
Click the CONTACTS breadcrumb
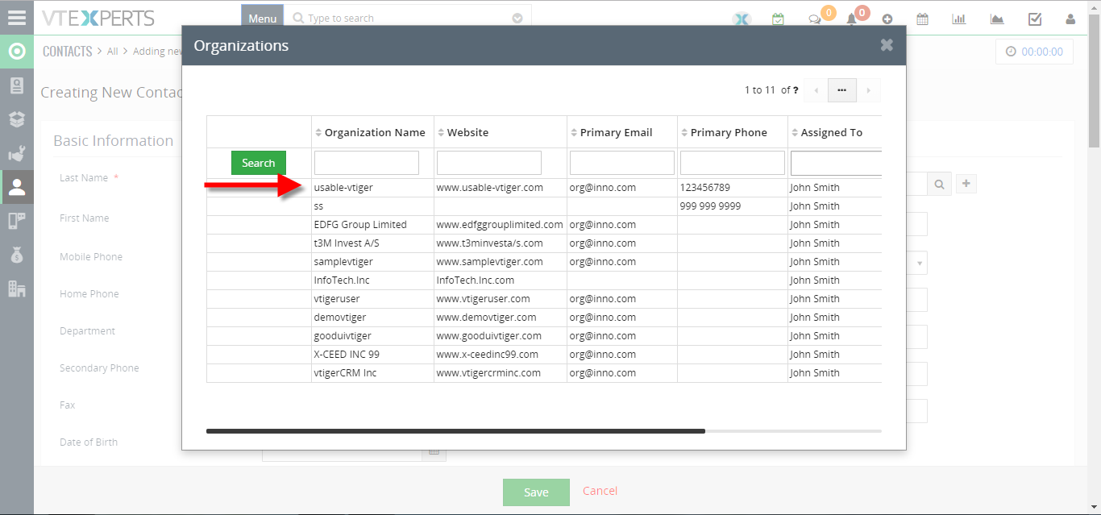[x=68, y=51]
